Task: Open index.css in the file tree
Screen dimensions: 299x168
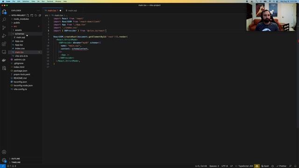Action: tap(20, 49)
